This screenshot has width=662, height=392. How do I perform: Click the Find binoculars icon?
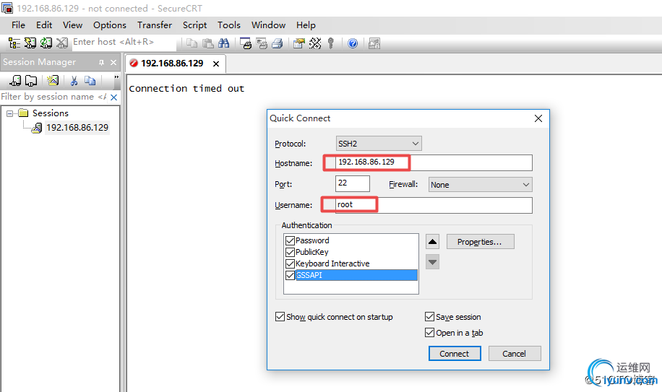pyautogui.click(x=223, y=43)
